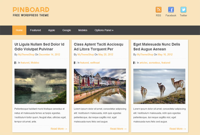Click the waterfall post thumbnail
The image size is (200, 135).
[x=40, y=86]
